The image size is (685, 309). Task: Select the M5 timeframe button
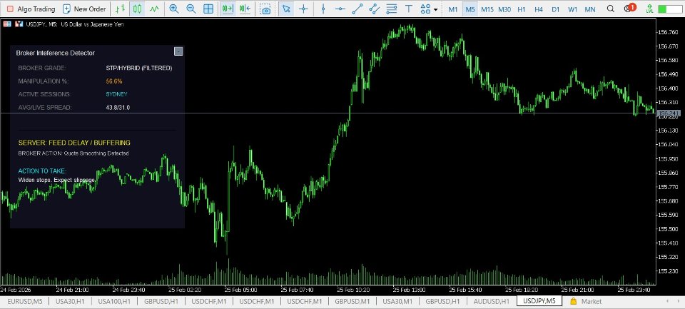(x=470, y=9)
